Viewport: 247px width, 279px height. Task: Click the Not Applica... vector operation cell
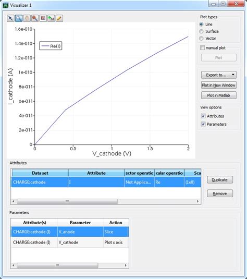coord(139,182)
